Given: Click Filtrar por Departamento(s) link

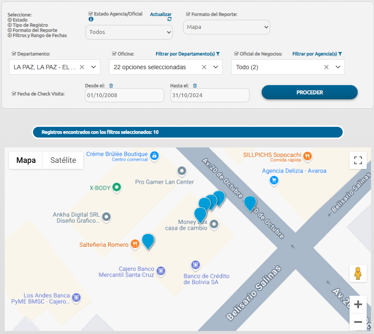Looking at the screenshot, I should (187, 54).
